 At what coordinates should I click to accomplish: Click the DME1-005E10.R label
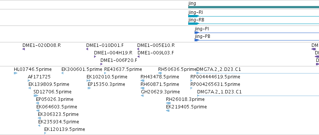156,45
